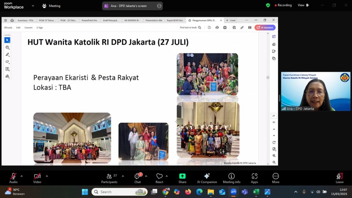352x198 pixels.
Task: Open screen share options ellipsis menu
Action: pos(159,6)
